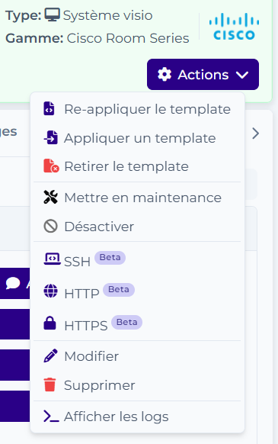Click the HTTP globe icon

point(50,291)
